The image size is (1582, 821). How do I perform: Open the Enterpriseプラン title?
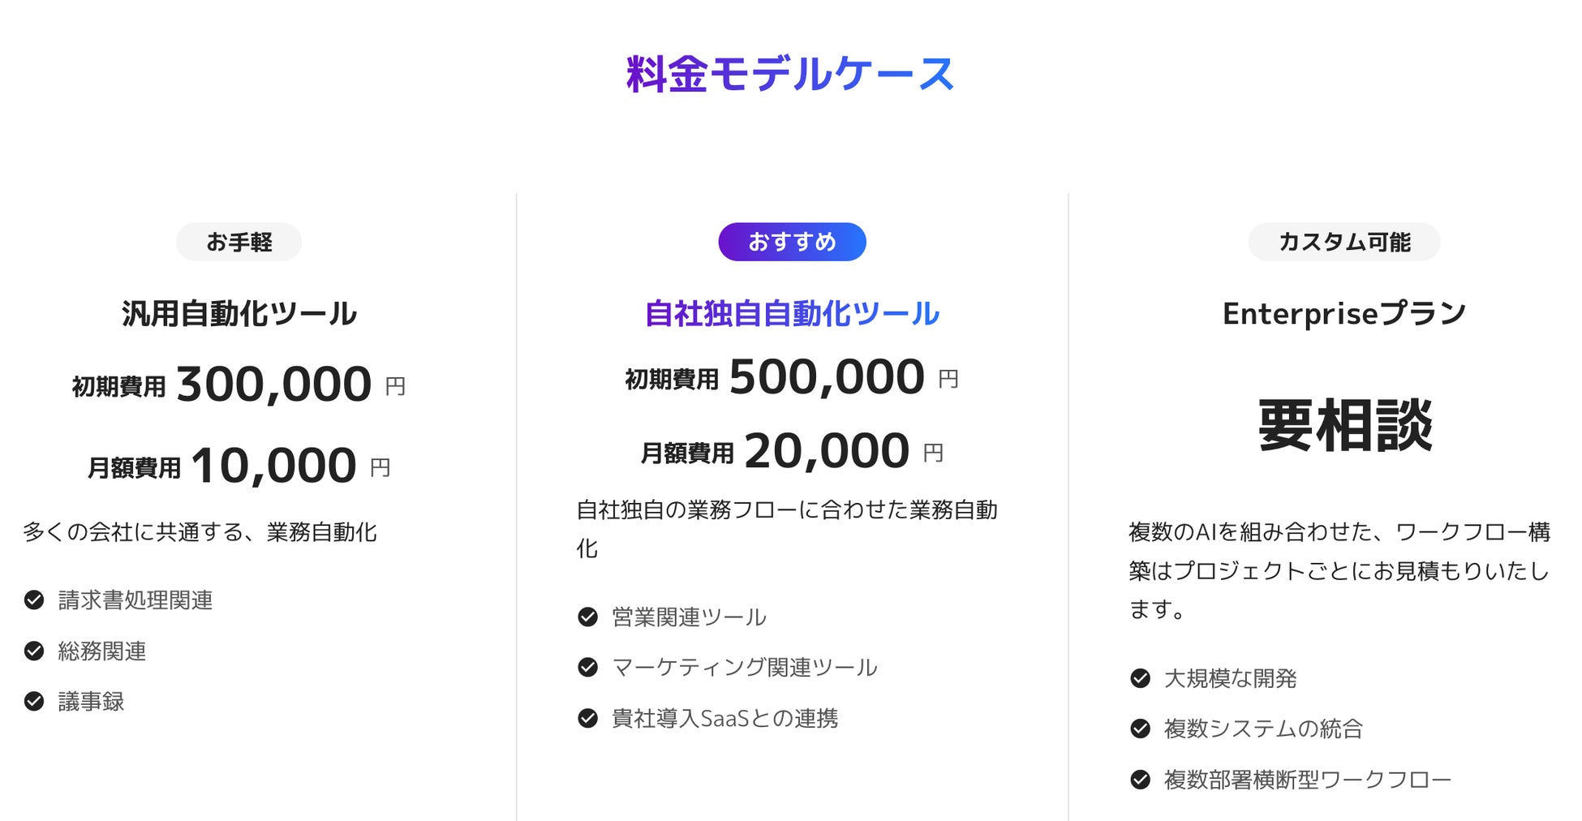(x=1343, y=314)
